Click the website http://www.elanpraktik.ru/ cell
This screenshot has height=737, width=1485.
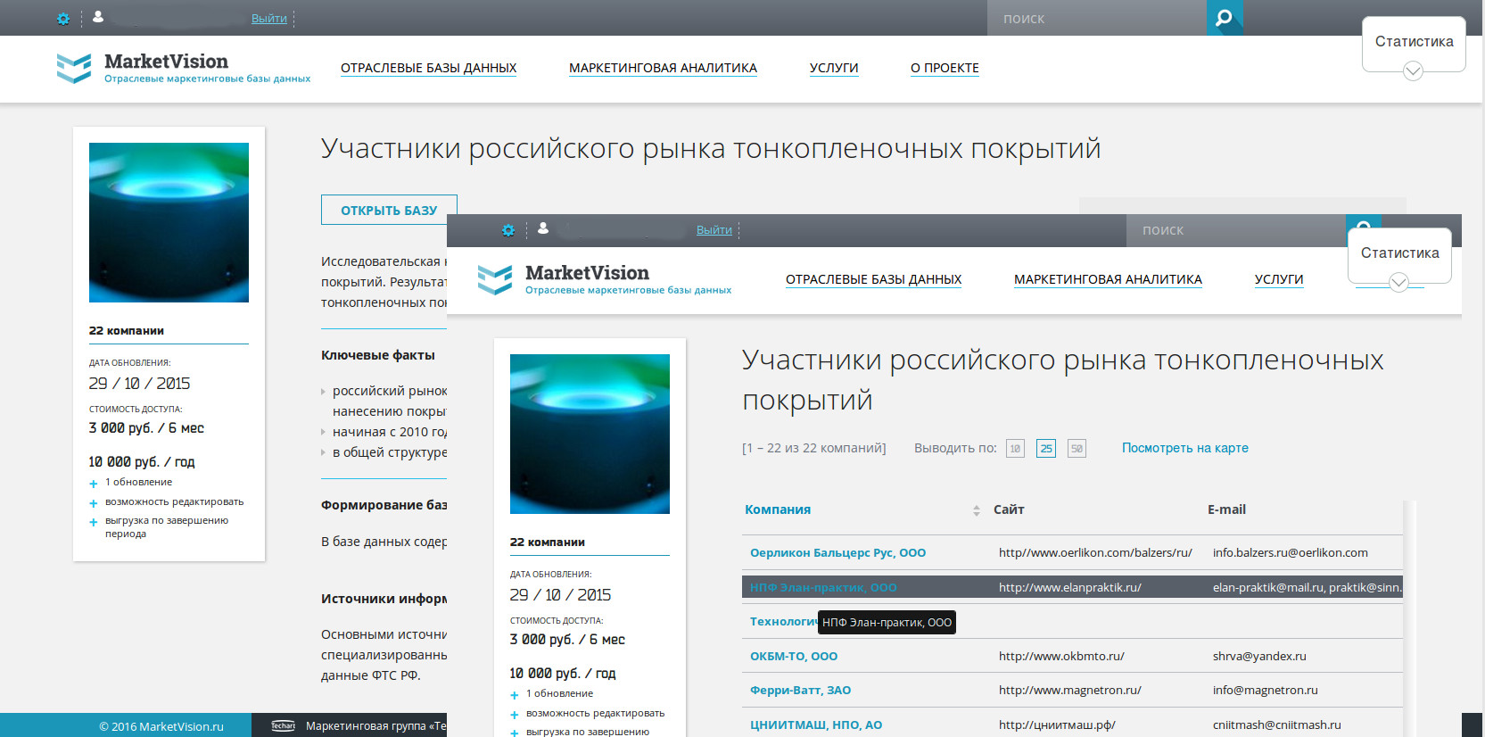[1070, 587]
